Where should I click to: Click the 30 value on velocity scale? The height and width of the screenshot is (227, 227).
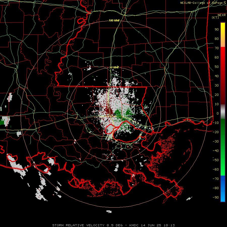(x=217, y=86)
